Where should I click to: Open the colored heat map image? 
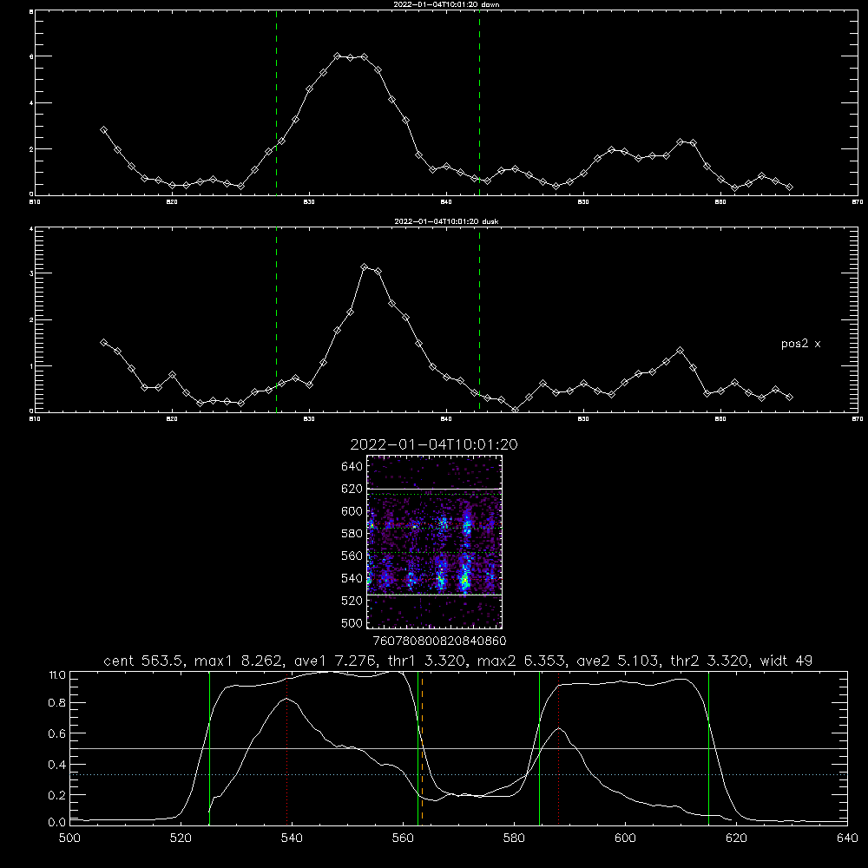coord(435,542)
